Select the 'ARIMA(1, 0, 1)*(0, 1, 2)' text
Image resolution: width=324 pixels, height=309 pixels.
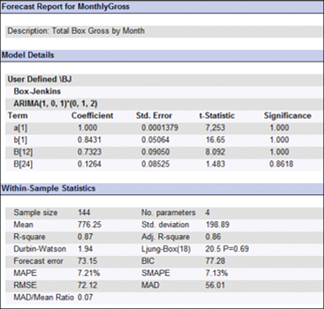55,103
